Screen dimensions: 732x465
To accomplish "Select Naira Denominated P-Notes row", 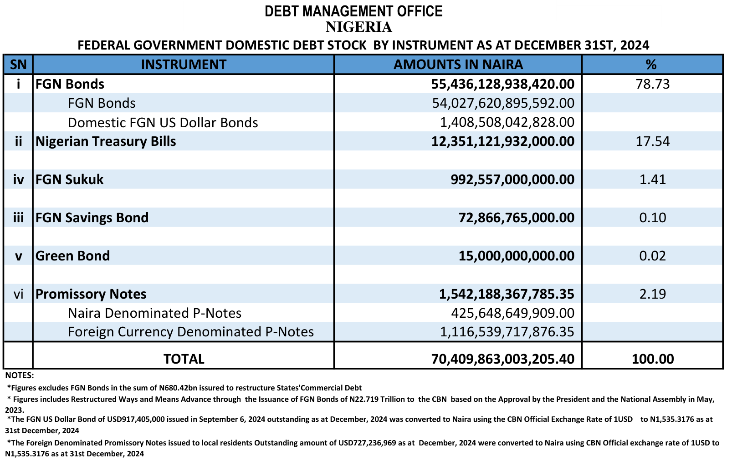I will [x=154, y=313].
